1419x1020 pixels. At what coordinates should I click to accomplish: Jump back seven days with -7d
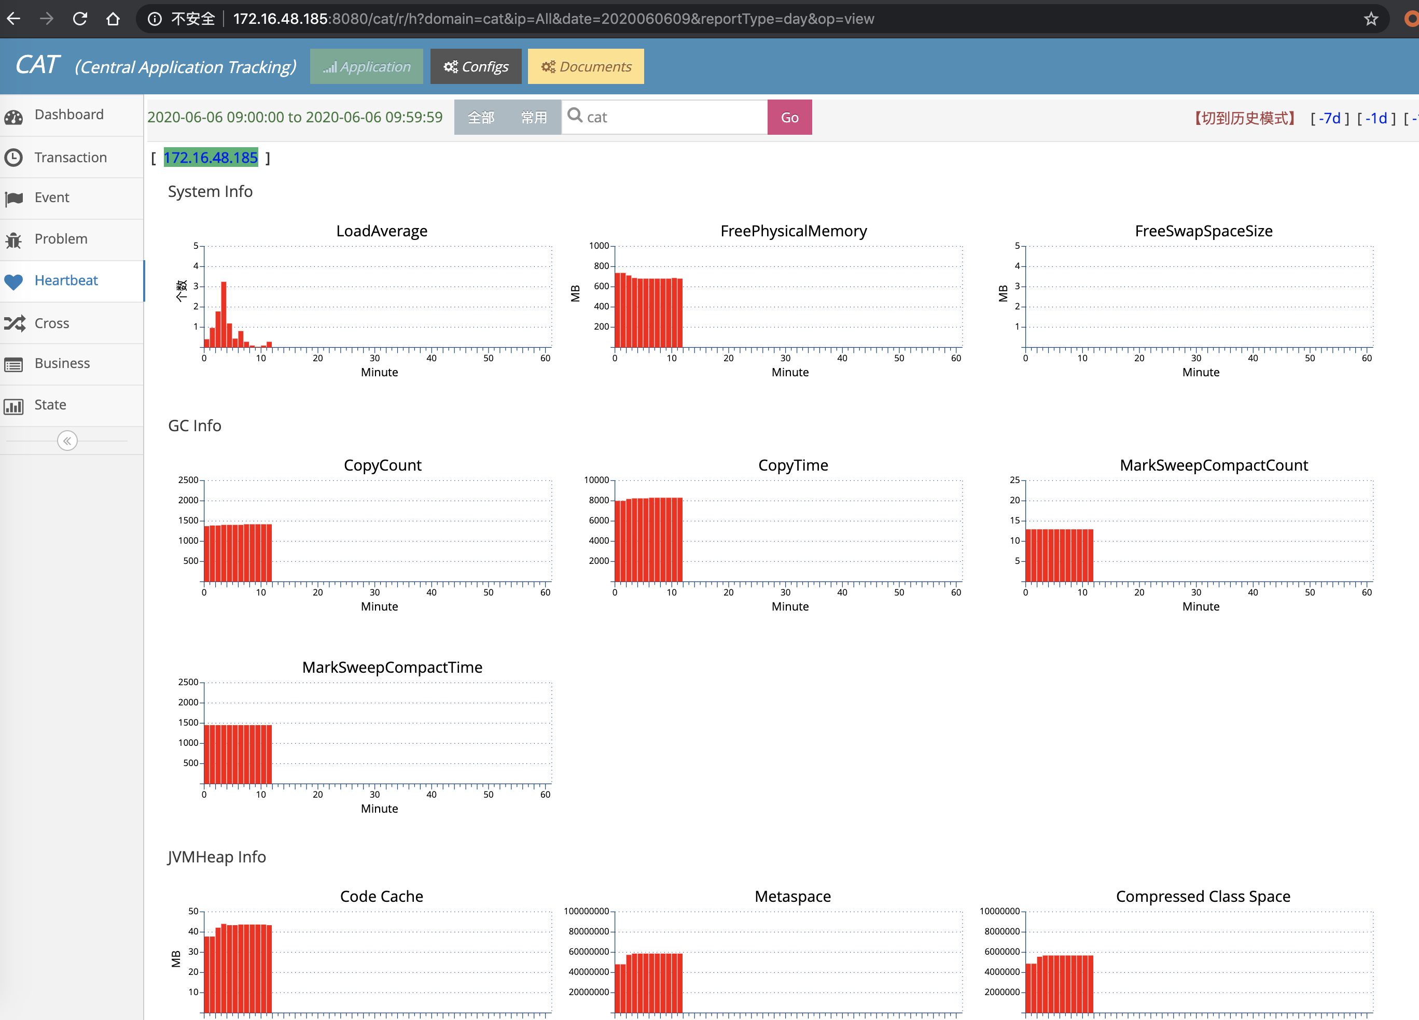1329,118
